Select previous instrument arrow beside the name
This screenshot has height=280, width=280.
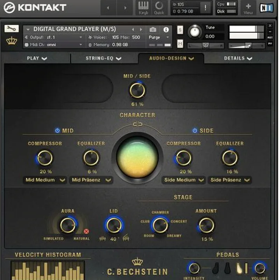click(x=133, y=30)
